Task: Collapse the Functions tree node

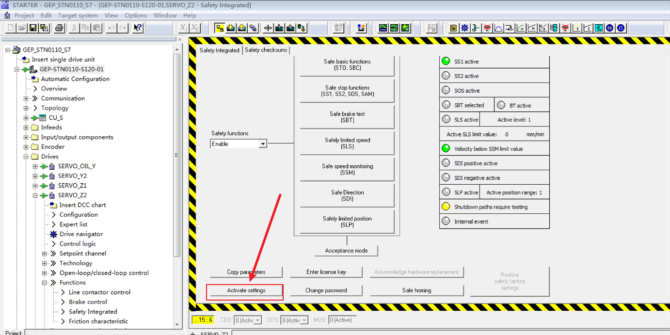Action: tap(45, 283)
